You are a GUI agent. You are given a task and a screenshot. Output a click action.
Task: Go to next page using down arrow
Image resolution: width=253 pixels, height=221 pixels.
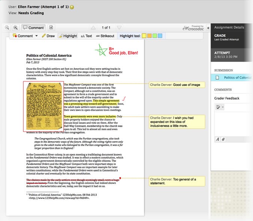tap(119, 28)
